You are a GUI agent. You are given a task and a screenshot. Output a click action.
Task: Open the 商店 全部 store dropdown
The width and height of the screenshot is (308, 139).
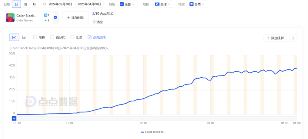point(127,4)
